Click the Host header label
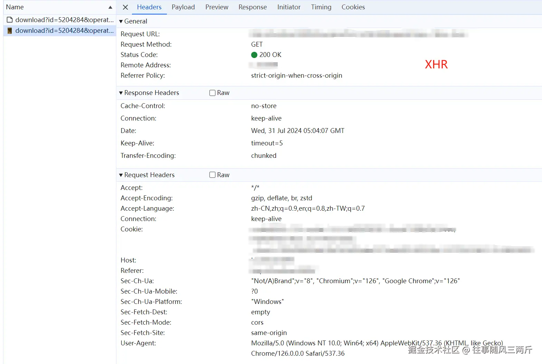Image resolution: width=542 pixels, height=364 pixels. (128, 260)
